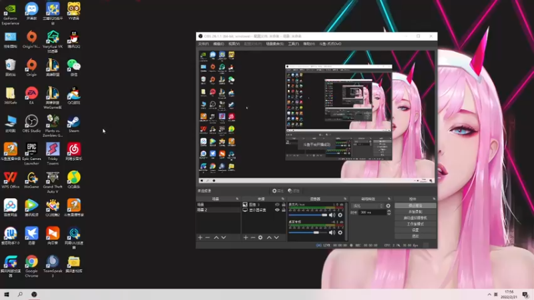Adjust the 300 ms duration spinner arrows

click(x=389, y=212)
